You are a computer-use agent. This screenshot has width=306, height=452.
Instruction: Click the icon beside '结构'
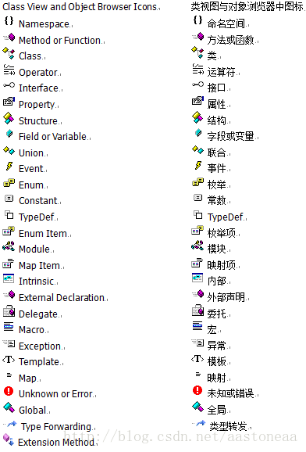click(197, 117)
